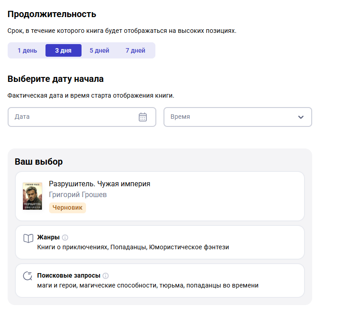Click the Выберите дату начала heading
Viewport: 350px width, 319px height.
55,79
